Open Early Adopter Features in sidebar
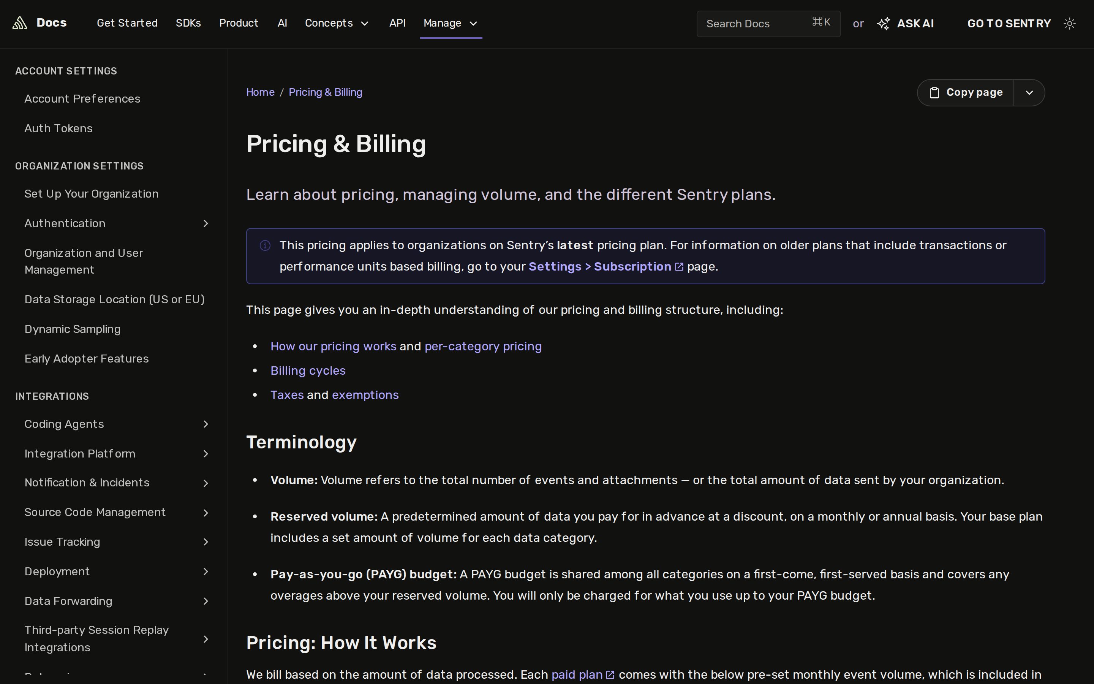 [x=86, y=359]
